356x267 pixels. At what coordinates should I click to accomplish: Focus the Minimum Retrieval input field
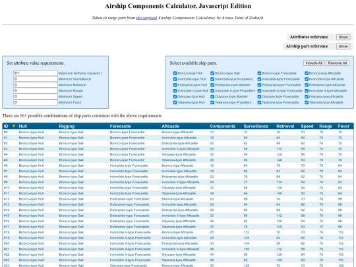36,84
